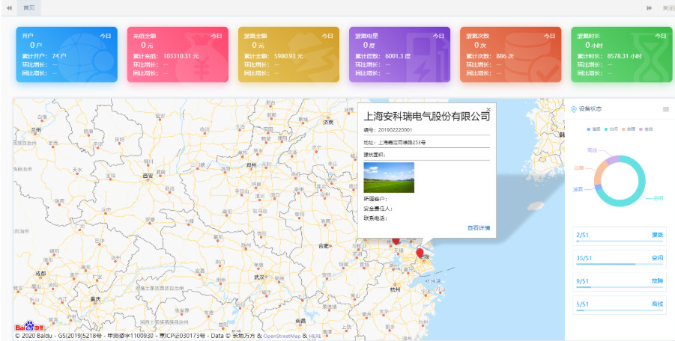The height and width of the screenshot is (341, 675).
Task: Click the database icon on orange card
Action: tap(532, 59)
